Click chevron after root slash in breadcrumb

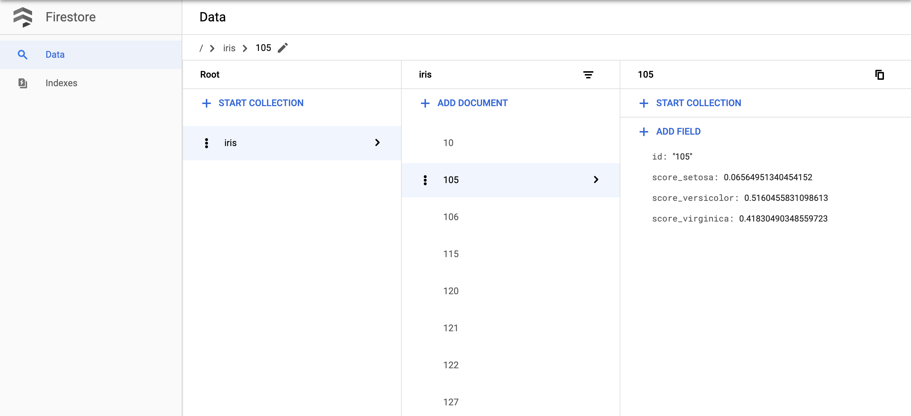click(x=212, y=48)
